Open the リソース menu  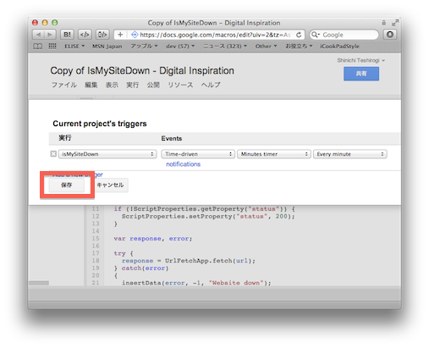pos(180,85)
